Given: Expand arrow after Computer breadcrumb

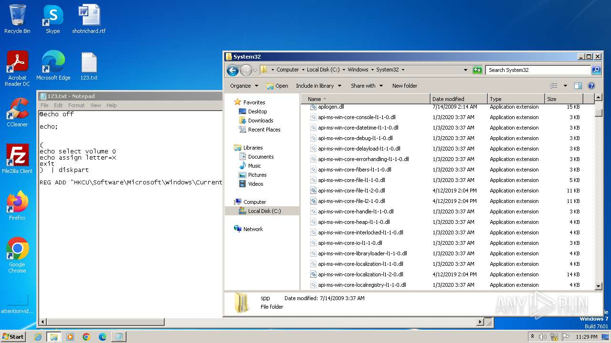Looking at the screenshot, I should point(303,70).
